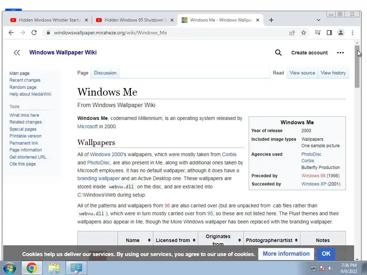The width and height of the screenshot is (367, 275).
Task: Open the View source tab
Action: [x=302, y=73]
